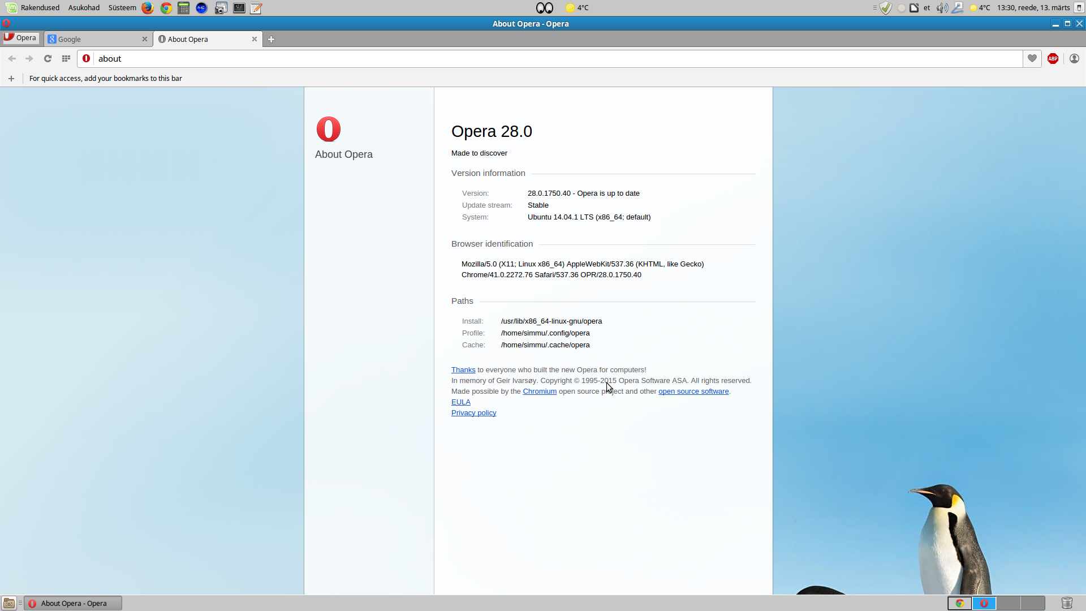Screen dimensions: 1086x611
Task: Open the clock calendar 13:30 reede
Action: [x=1033, y=8]
